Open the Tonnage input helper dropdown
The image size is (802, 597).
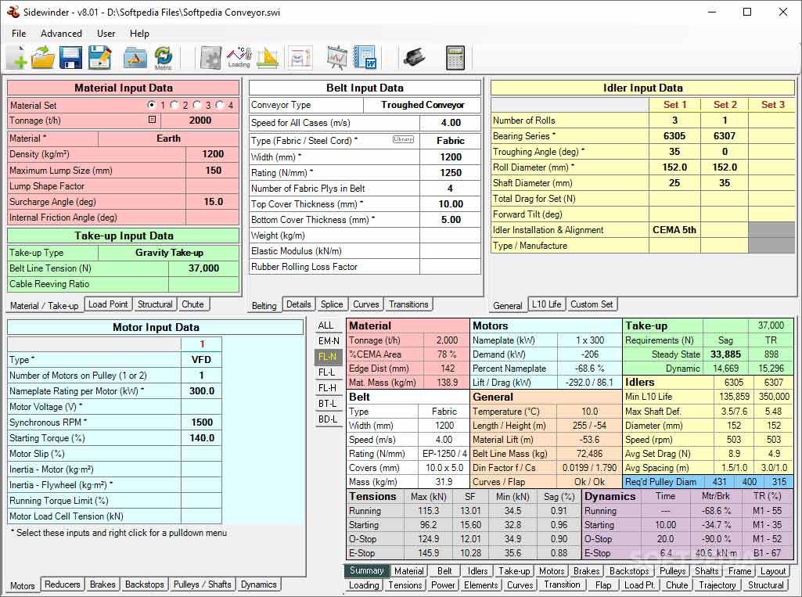click(x=152, y=119)
